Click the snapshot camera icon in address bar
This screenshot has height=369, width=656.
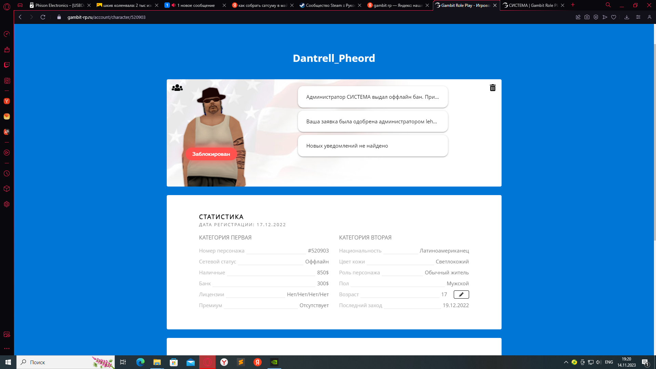click(x=587, y=17)
